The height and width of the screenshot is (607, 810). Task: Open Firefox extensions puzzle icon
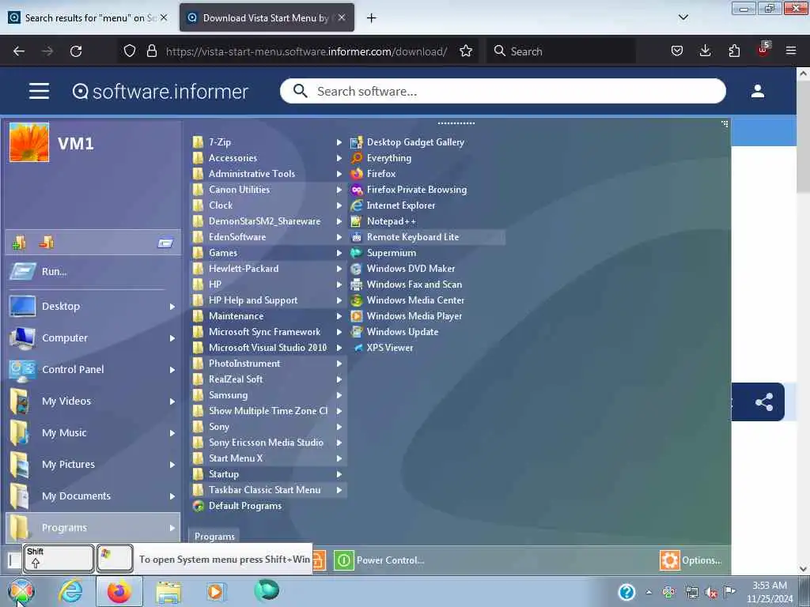click(x=734, y=51)
